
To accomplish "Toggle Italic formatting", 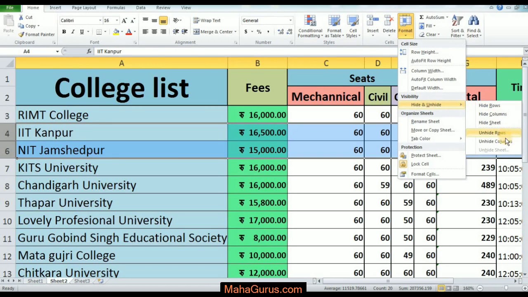I will 73,32.
